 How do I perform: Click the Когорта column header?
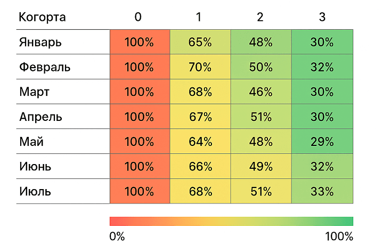pyautogui.click(x=42, y=17)
